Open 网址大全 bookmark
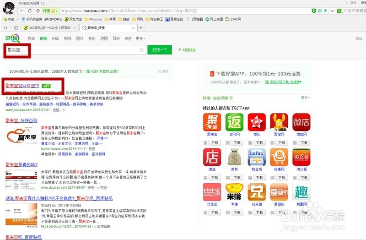 (73, 19)
